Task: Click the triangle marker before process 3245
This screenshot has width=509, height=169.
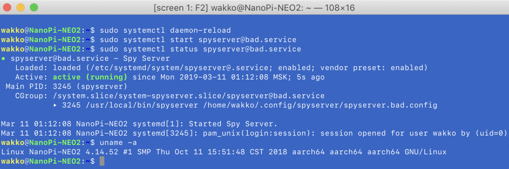Action: point(55,105)
